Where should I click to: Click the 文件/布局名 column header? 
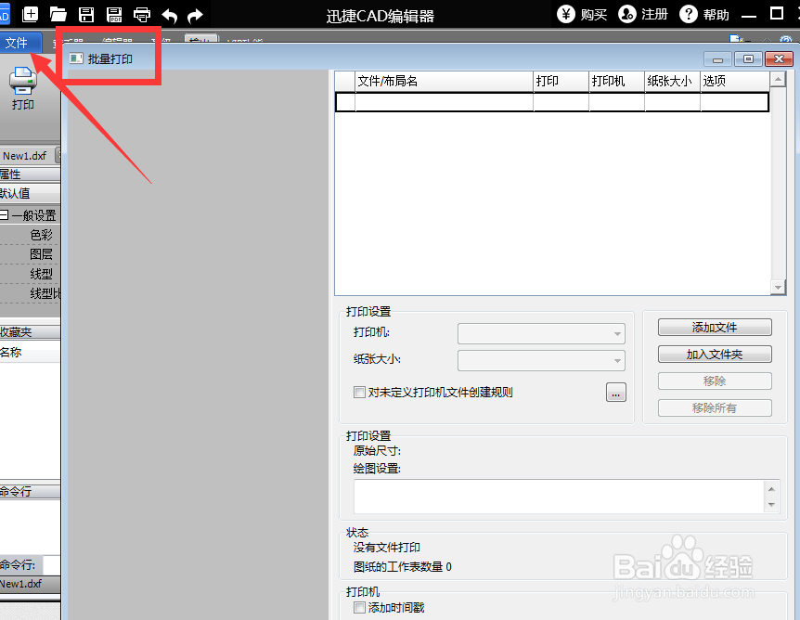click(x=444, y=81)
